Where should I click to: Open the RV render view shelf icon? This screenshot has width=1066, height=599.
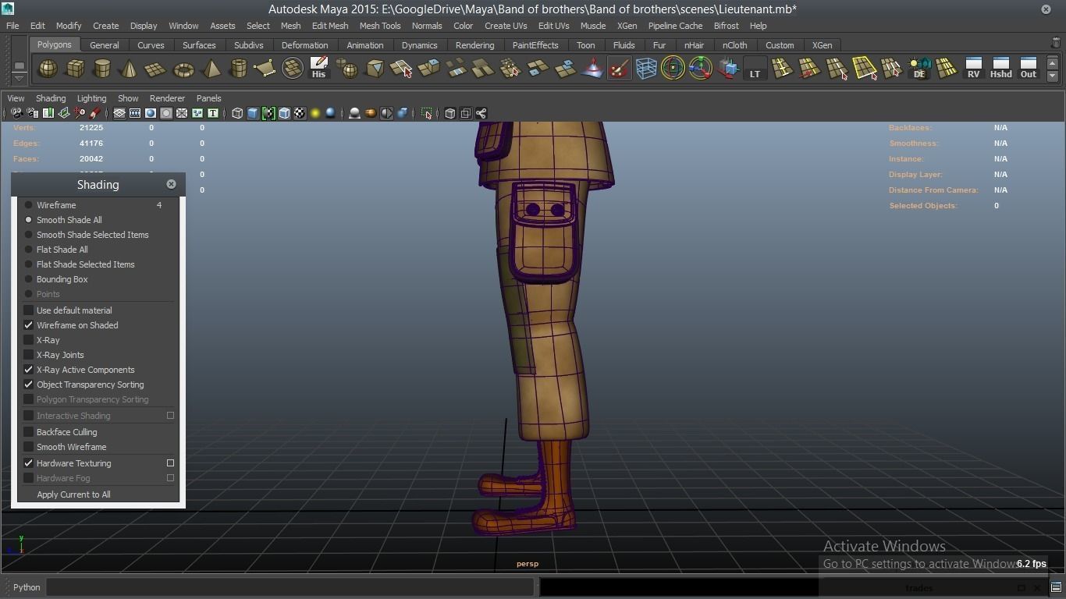[x=973, y=69]
